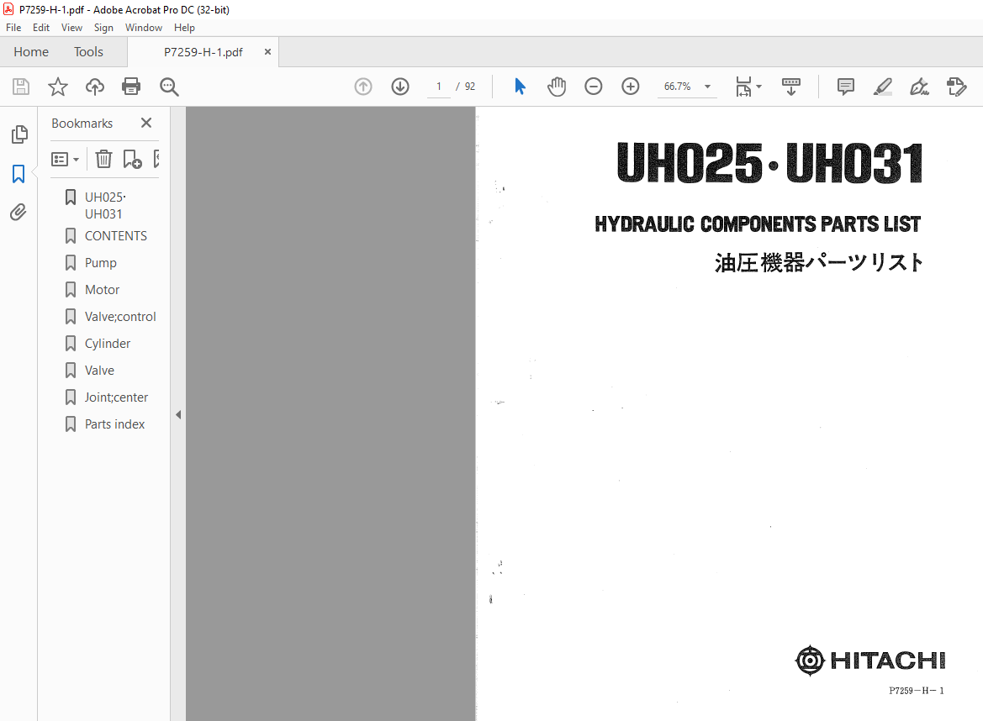Open the Fill and Sign pen tool
The width and height of the screenshot is (983, 721).
tap(920, 87)
